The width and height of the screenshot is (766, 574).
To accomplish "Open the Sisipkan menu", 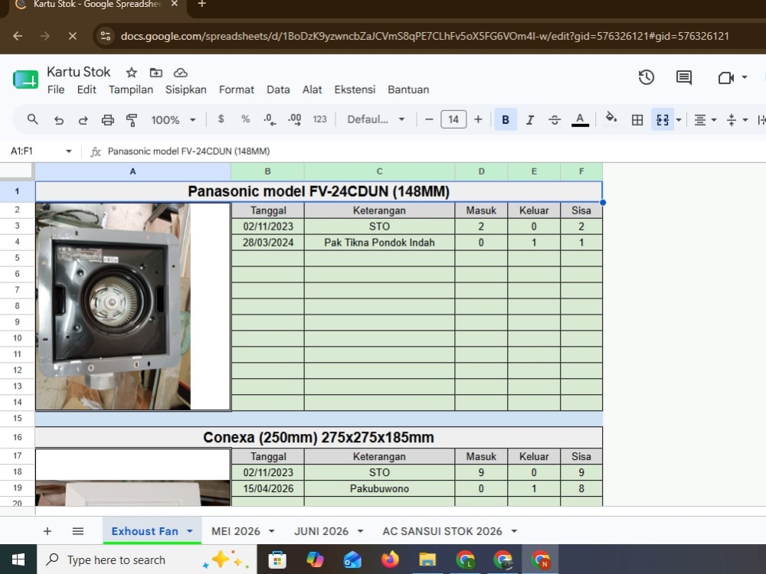I will pos(185,90).
